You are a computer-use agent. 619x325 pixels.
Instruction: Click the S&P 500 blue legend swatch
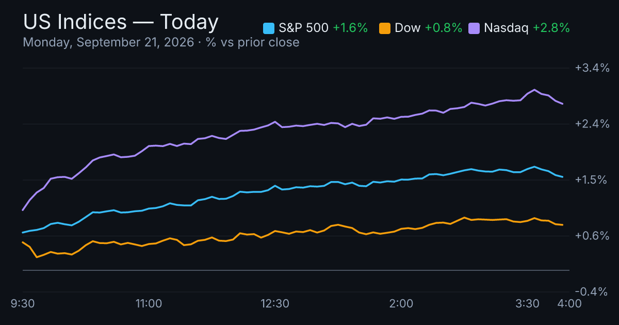(269, 28)
